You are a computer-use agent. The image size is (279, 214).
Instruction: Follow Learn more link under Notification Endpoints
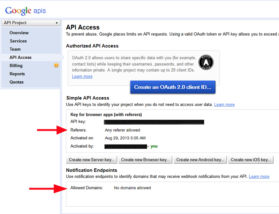[259, 176]
